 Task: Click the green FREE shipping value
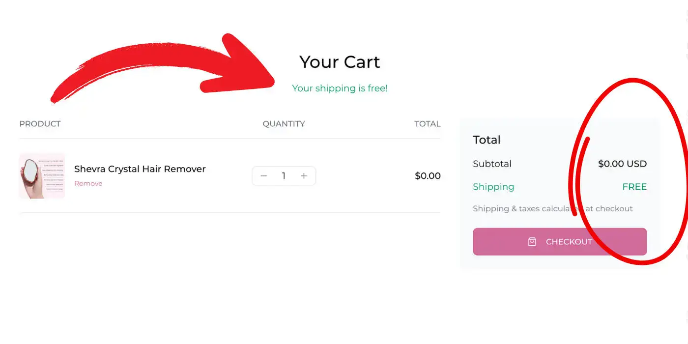coord(634,187)
